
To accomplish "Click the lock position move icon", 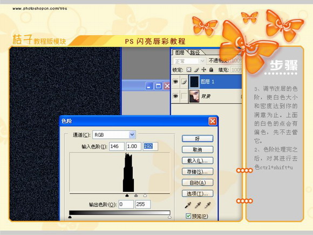I will tap(203, 70).
